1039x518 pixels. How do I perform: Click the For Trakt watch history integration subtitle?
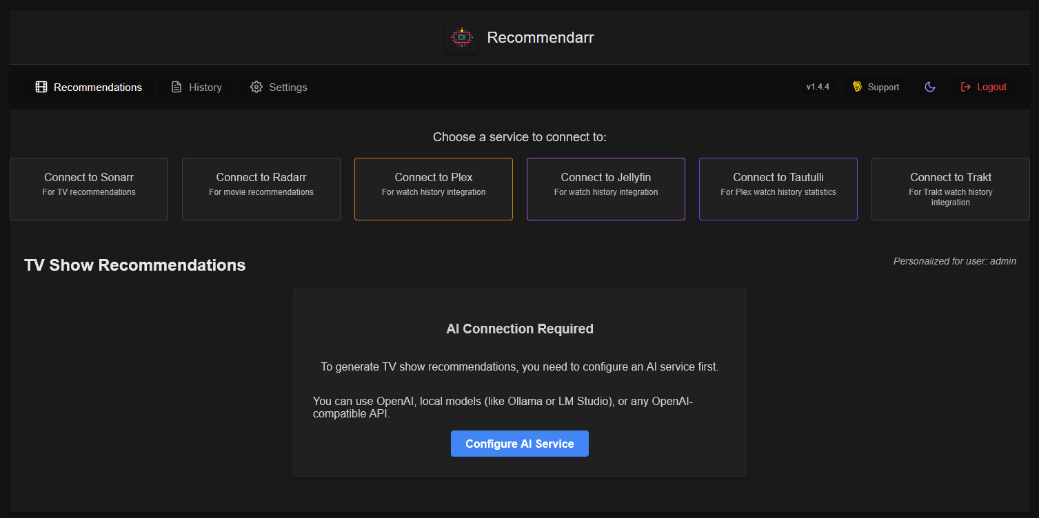click(951, 197)
